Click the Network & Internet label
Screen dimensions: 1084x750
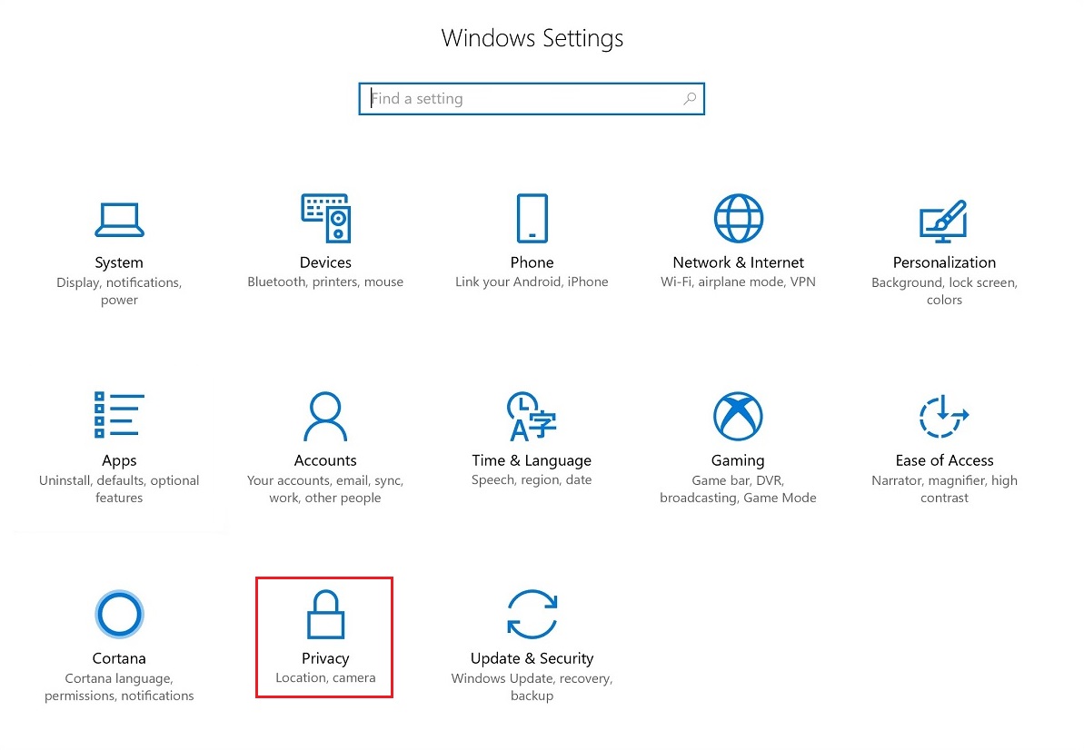pos(738,262)
